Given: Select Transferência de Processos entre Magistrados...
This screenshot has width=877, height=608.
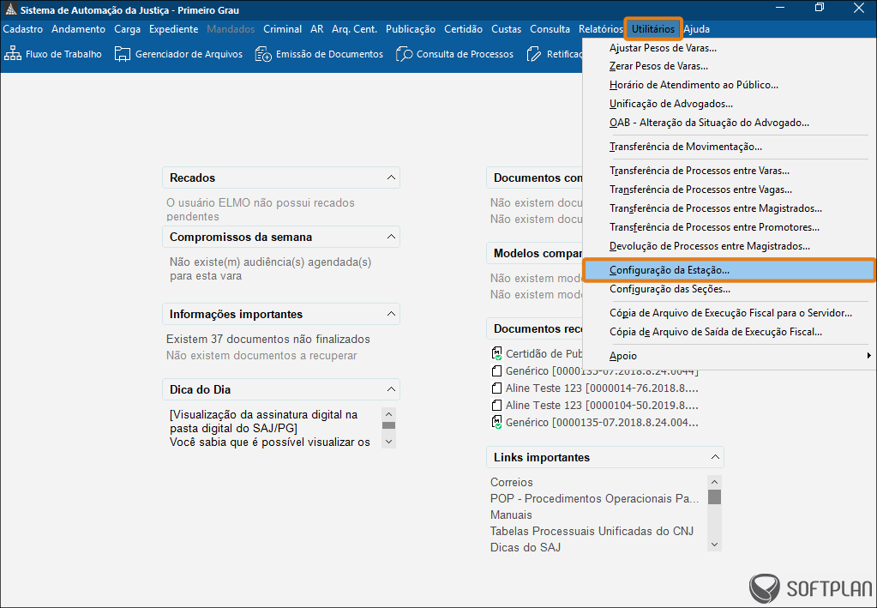Looking at the screenshot, I should coord(715,208).
